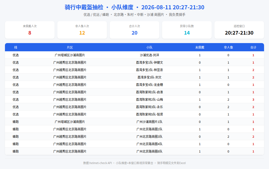Click the 片区 cell in the 广州沙浦商圈片1队 row
The height and width of the screenshot is (169, 269).
[x=70, y=122]
